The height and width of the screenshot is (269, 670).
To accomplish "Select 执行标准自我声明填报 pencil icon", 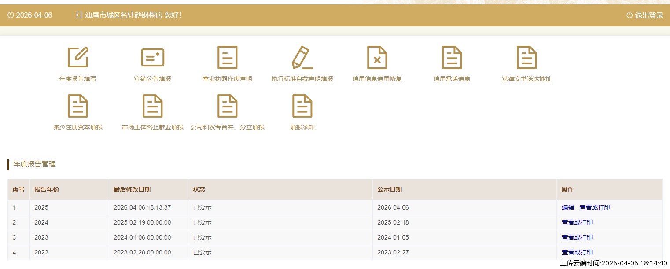I will (x=302, y=58).
